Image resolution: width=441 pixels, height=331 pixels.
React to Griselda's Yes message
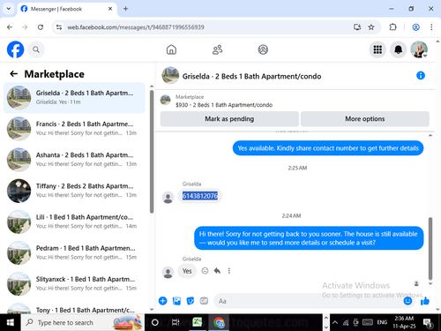[205, 271]
